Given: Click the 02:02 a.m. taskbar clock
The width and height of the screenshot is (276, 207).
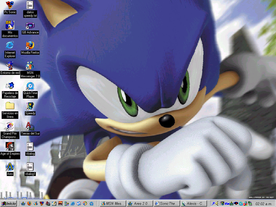Looking at the screenshot, I should pyautogui.click(x=264, y=204).
